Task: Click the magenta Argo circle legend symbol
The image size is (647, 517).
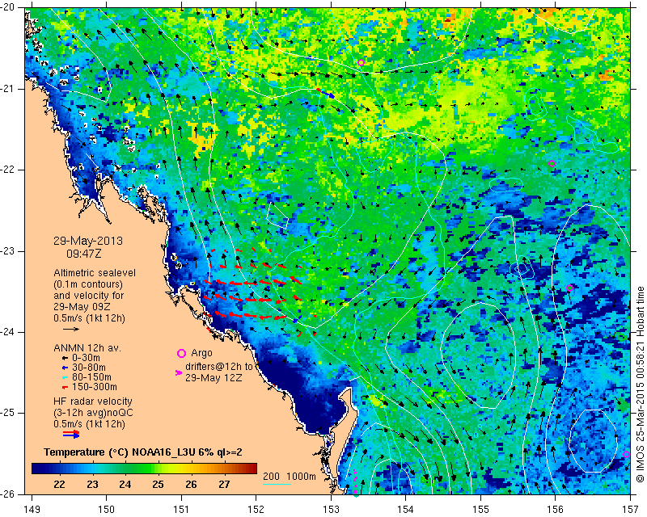Action: (181, 353)
